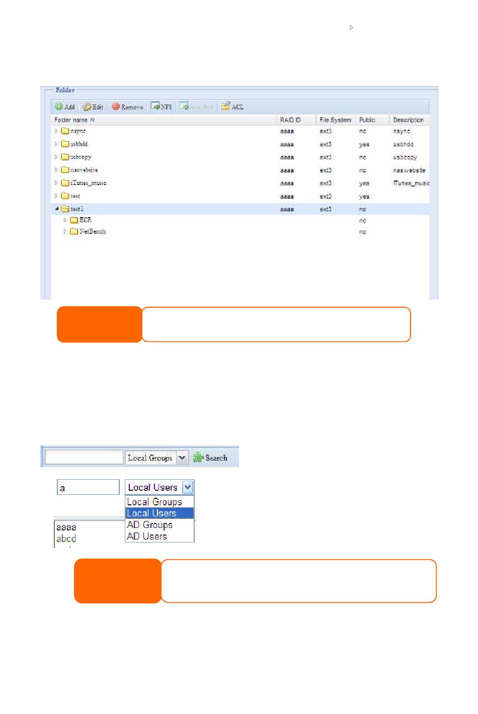Select the open test1 folder icon
The width and height of the screenshot is (478, 714).
(x=65, y=209)
